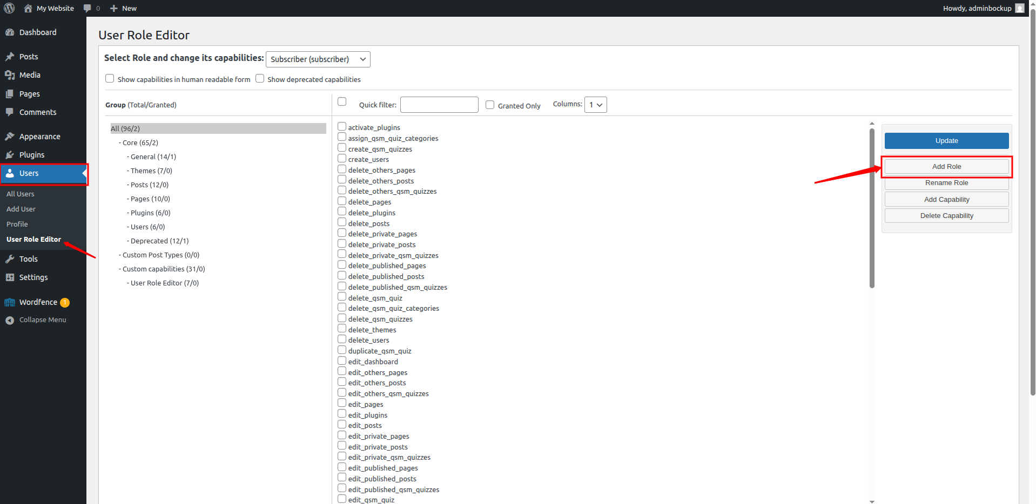Viewport: 1036px width, 504px height.
Task: Select the Custom Post Types (0/0) group
Action: pos(161,255)
